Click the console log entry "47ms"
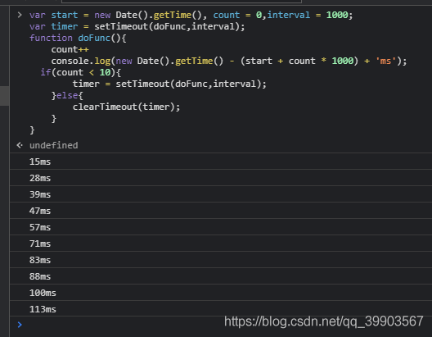 tap(221, 211)
